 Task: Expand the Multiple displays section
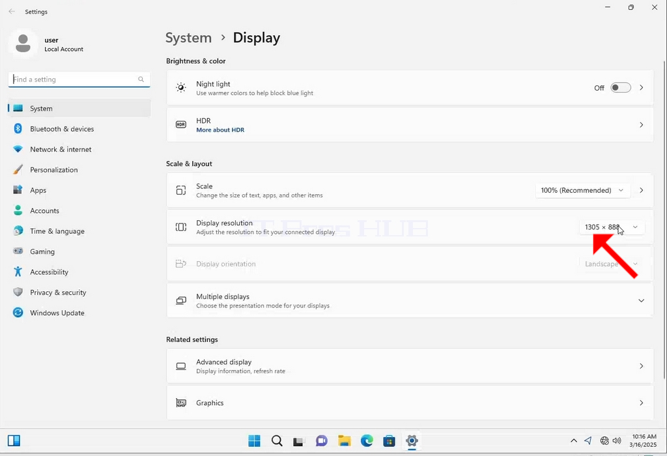(641, 301)
